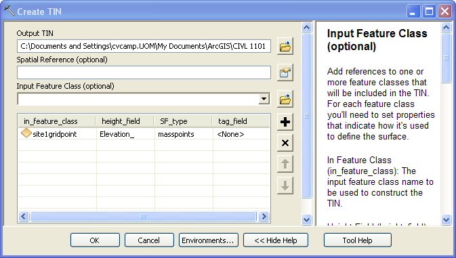
Task: Open Input Feature Class dropdown arrow
Action: pyautogui.click(x=264, y=99)
